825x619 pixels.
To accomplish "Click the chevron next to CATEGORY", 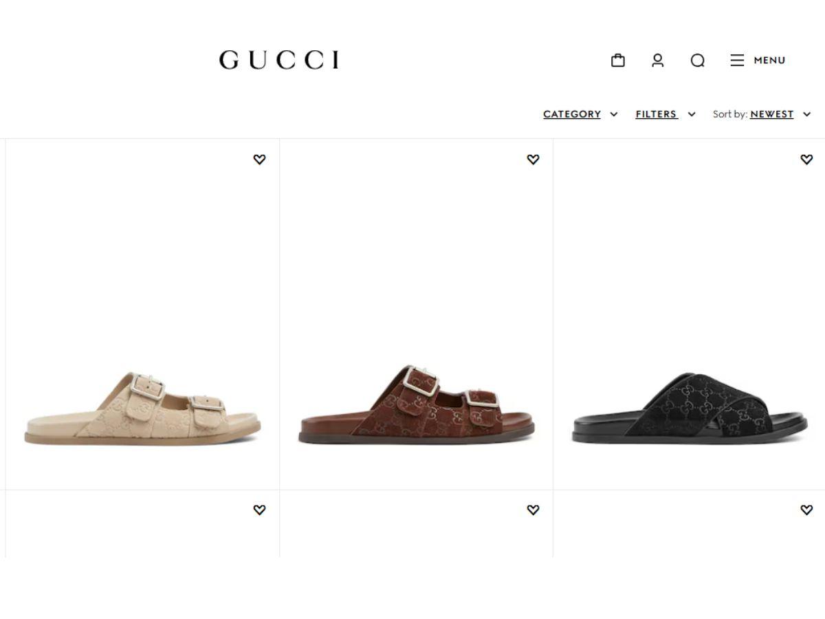I will click(x=614, y=114).
